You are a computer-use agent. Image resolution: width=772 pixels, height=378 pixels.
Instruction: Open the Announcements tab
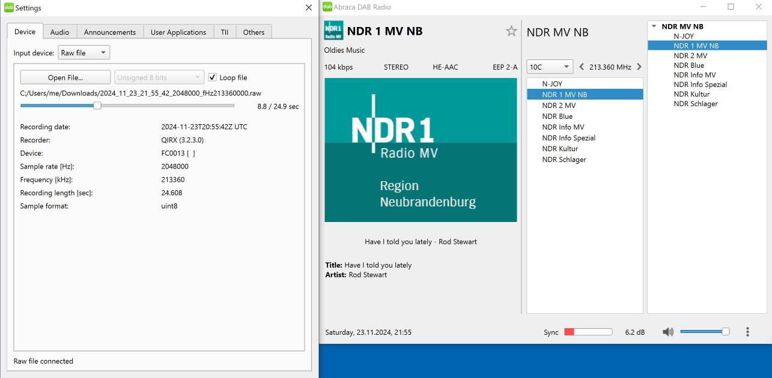click(109, 32)
